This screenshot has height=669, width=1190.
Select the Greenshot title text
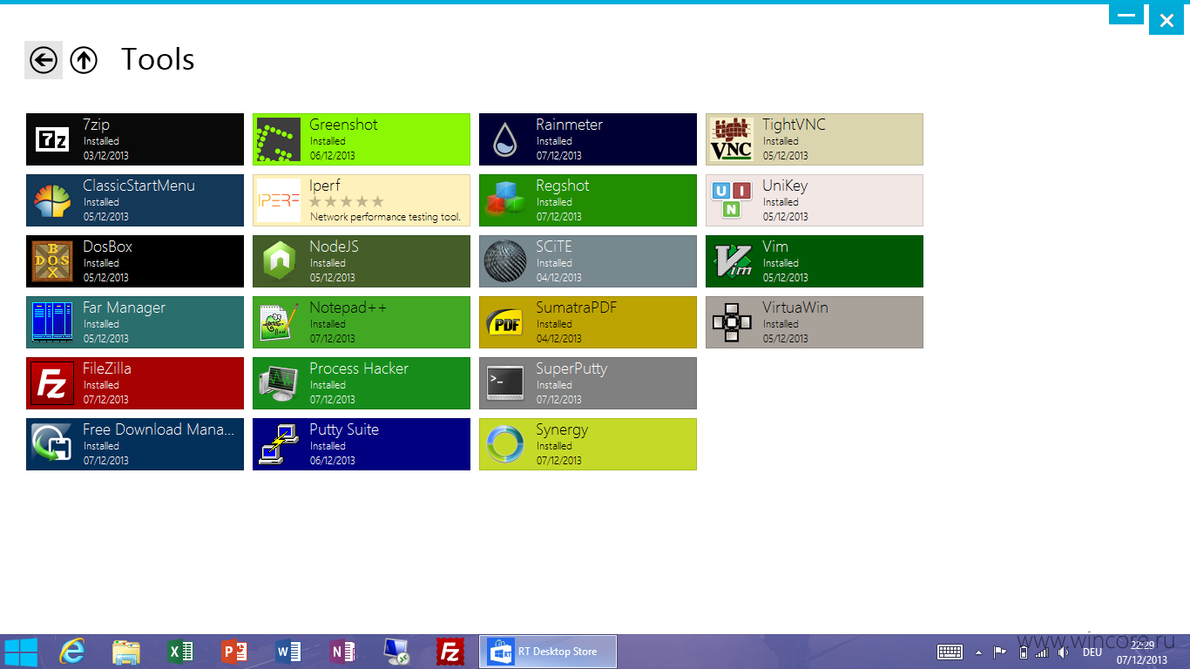[343, 125]
